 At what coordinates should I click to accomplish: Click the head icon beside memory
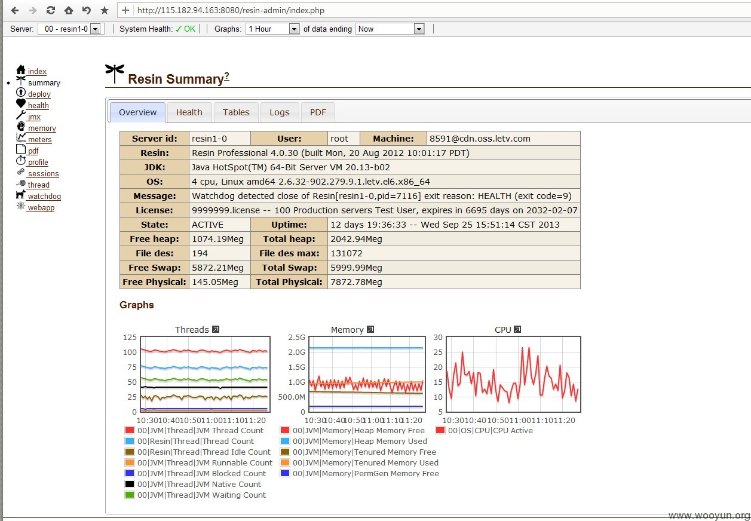click(21, 127)
